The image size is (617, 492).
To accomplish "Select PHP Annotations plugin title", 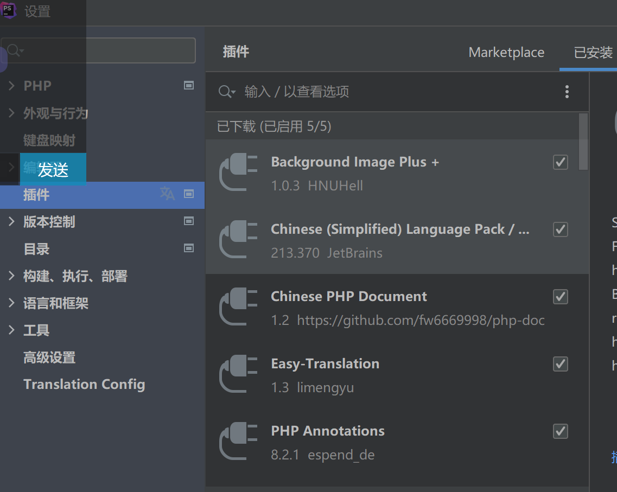I will tap(328, 431).
